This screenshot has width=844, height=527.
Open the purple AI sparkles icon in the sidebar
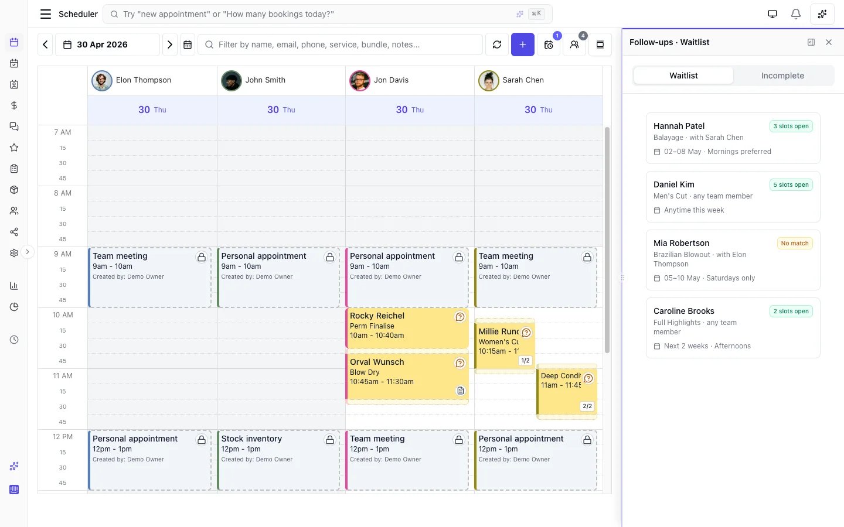14,466
